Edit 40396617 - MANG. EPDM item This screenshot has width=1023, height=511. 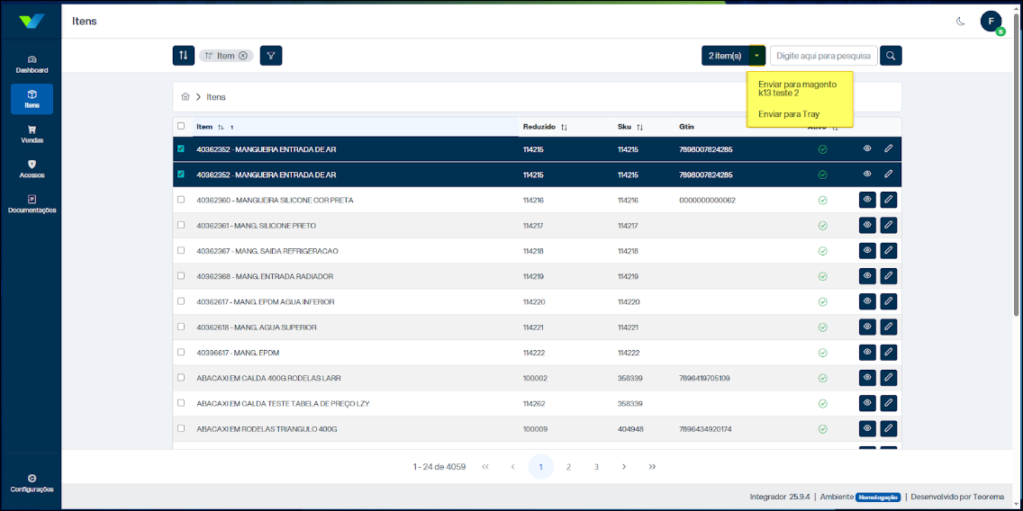889,353
